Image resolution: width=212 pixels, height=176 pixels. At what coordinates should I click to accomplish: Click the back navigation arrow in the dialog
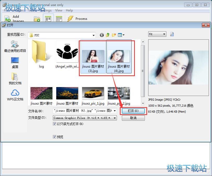102,34
